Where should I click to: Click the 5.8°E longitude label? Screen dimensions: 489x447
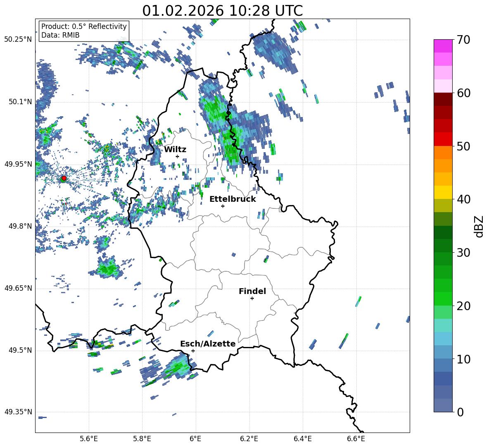coord(142,439)
